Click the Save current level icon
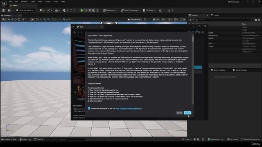 pos(4,10)
